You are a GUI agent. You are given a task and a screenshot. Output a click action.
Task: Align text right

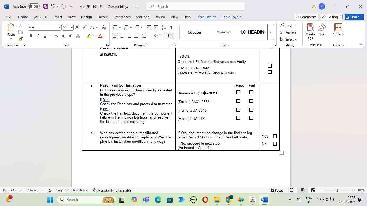pyautogui.click(x=129, y=36)
